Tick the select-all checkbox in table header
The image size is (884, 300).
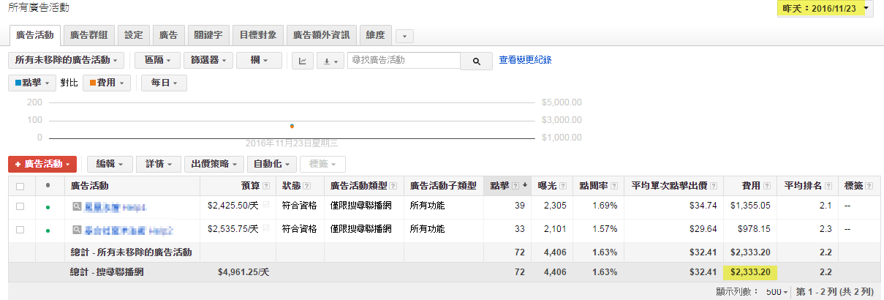click(20, 187)
